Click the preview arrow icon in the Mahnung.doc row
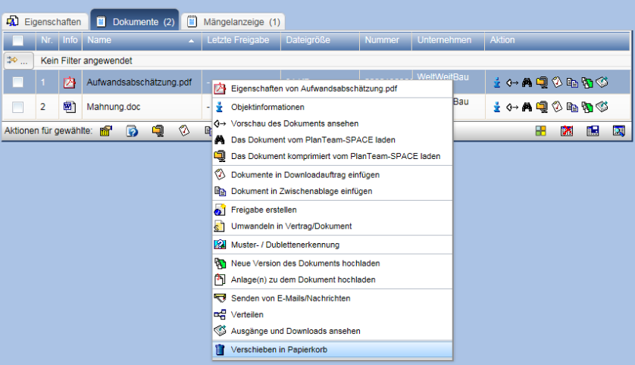This screenshot has height=365, width=635. coord(511,107)
